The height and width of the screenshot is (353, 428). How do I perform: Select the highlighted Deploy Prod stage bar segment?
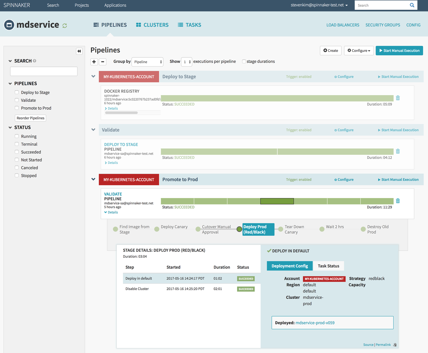[x=277, y=201]
